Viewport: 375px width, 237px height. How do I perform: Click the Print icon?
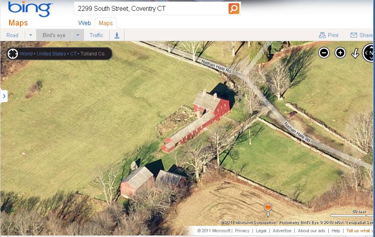click(x=322, y=35)
